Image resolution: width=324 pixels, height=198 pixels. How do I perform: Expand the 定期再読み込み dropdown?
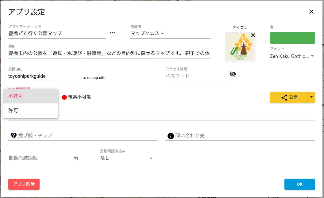(127, 158)
